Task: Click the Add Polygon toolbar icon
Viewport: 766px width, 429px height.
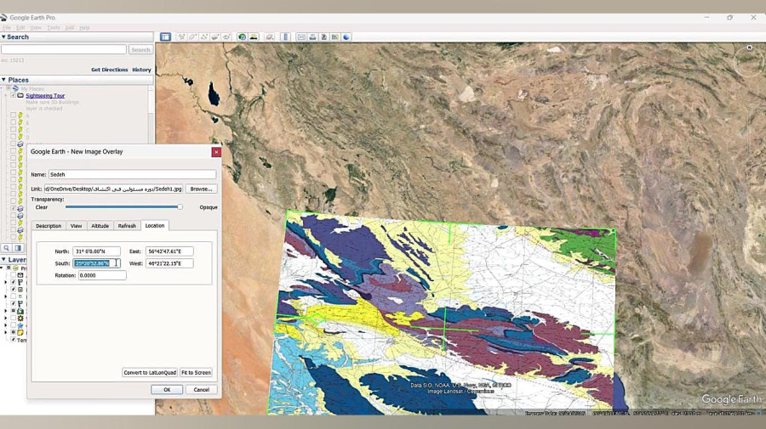Action: coord(192,37)
